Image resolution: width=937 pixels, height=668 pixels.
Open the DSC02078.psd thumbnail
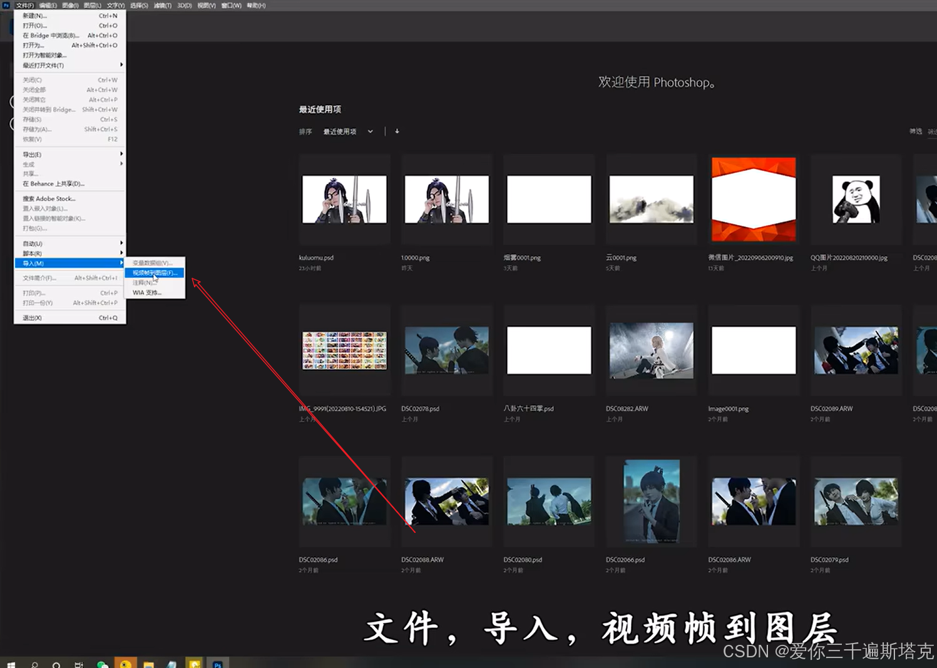coord(446,350)
